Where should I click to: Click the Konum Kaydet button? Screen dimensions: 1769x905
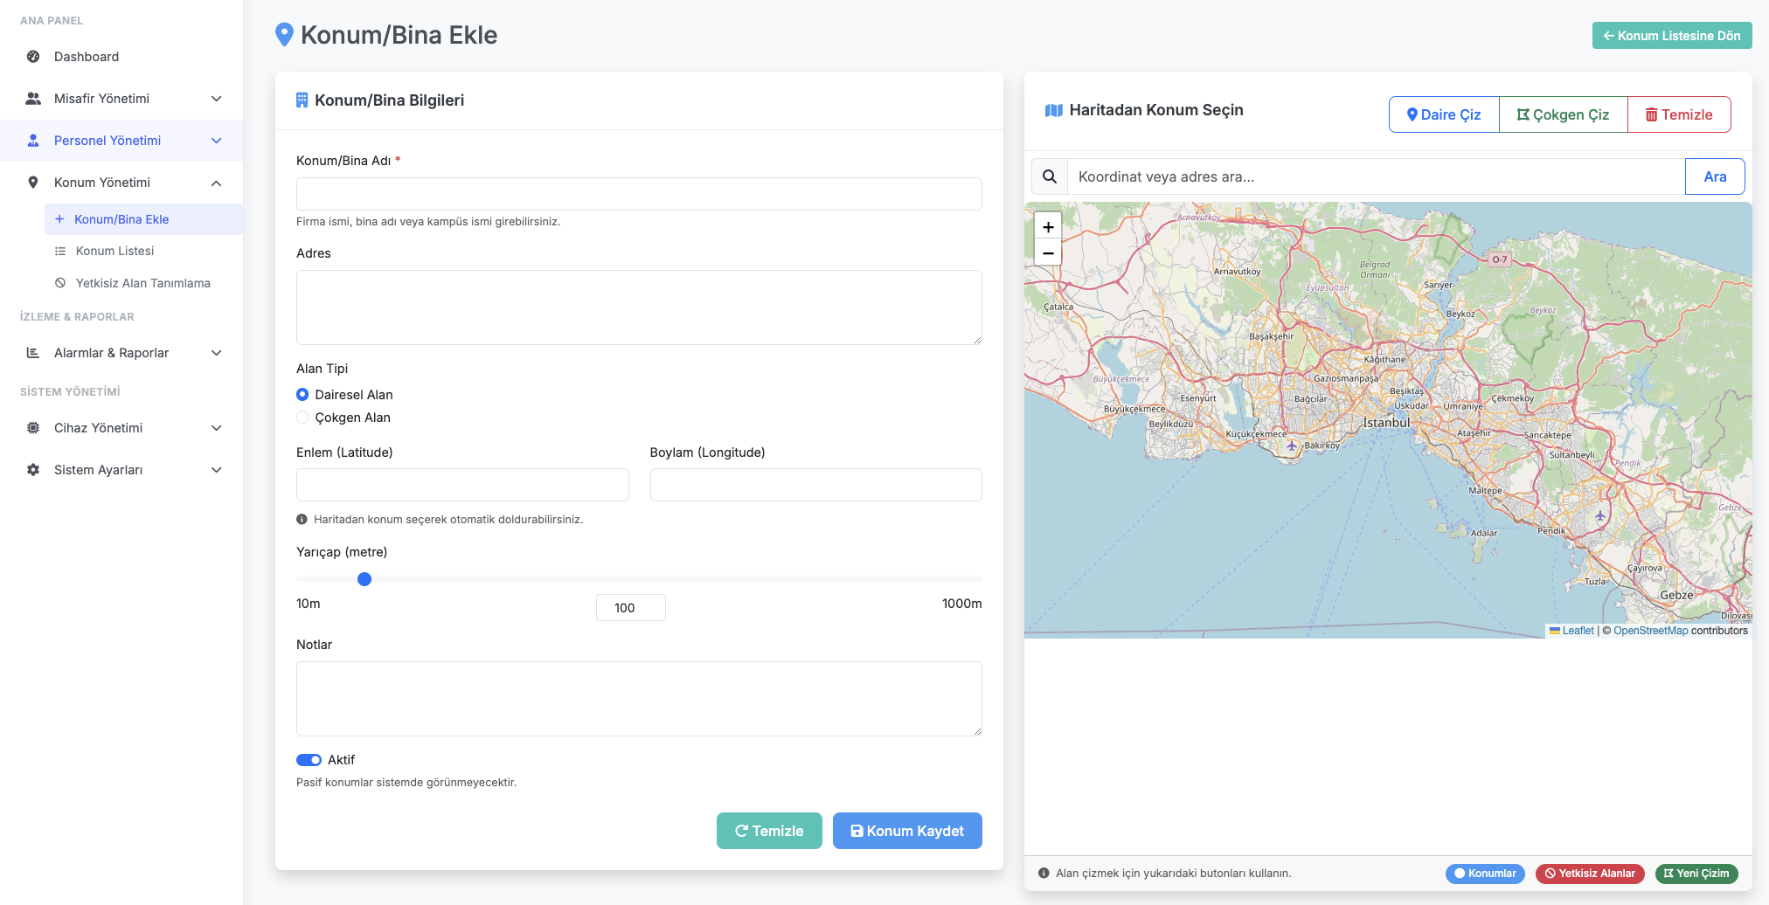pos(907,831)
